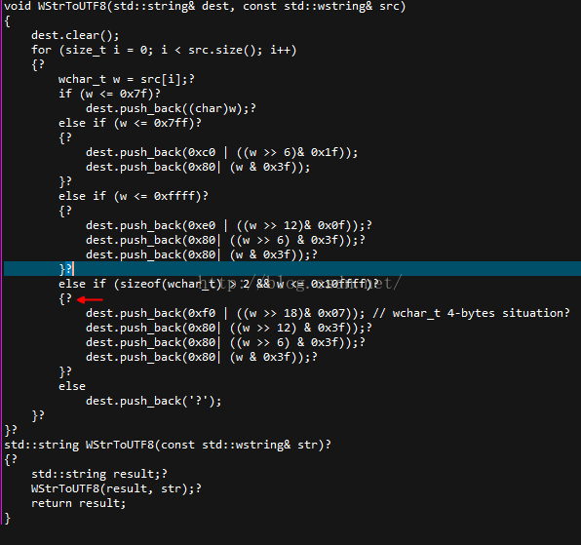Click the highlighted question mark after brace

click(x=68, y=269)
